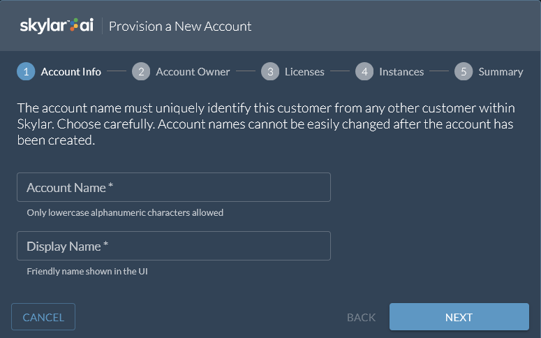Click the step 3 circle icon
Image resolution: width=541 pixels, height=338 pixels.
point(269,71)
